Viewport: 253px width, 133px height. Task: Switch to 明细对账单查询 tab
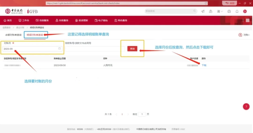point(35,35)
